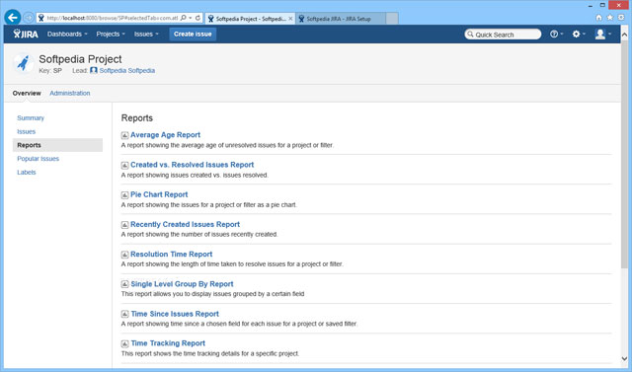Open the Time Tracking Report link
The height and width of the screenshot is (372, 632).
click(168, 343)
